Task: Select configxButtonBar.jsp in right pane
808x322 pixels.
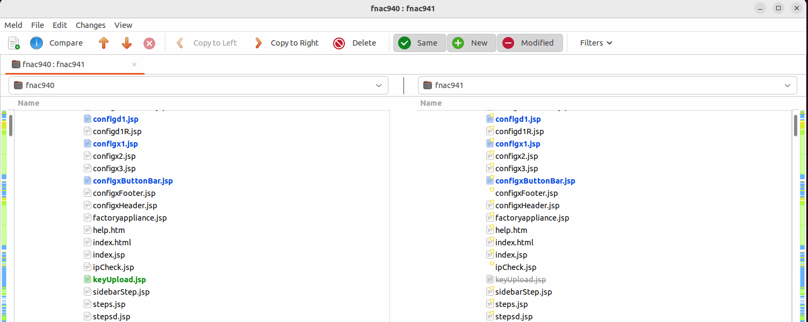Action: [535, 181]
